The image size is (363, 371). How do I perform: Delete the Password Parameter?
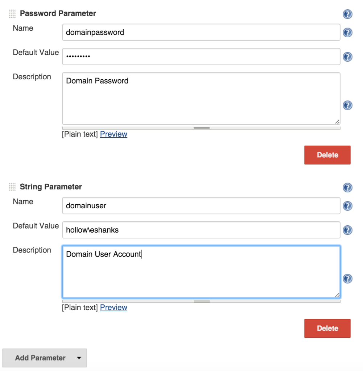coord(327,155)
